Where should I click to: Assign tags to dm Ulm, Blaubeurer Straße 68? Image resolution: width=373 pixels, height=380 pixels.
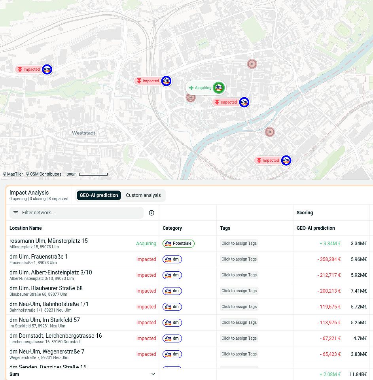(x=239, y=291)
